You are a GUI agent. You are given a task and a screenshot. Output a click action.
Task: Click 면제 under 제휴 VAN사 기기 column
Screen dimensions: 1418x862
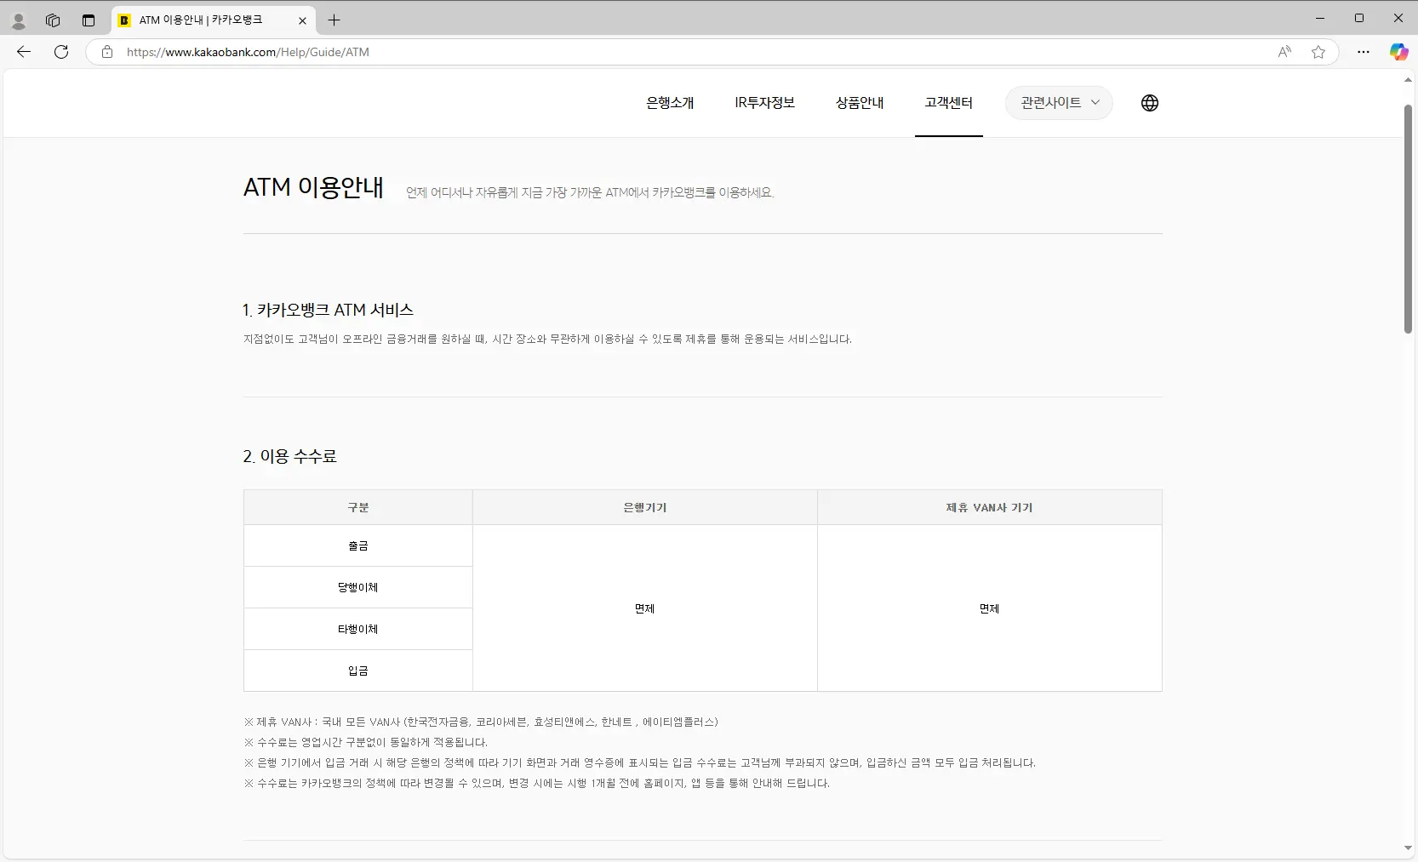(990, 608)
